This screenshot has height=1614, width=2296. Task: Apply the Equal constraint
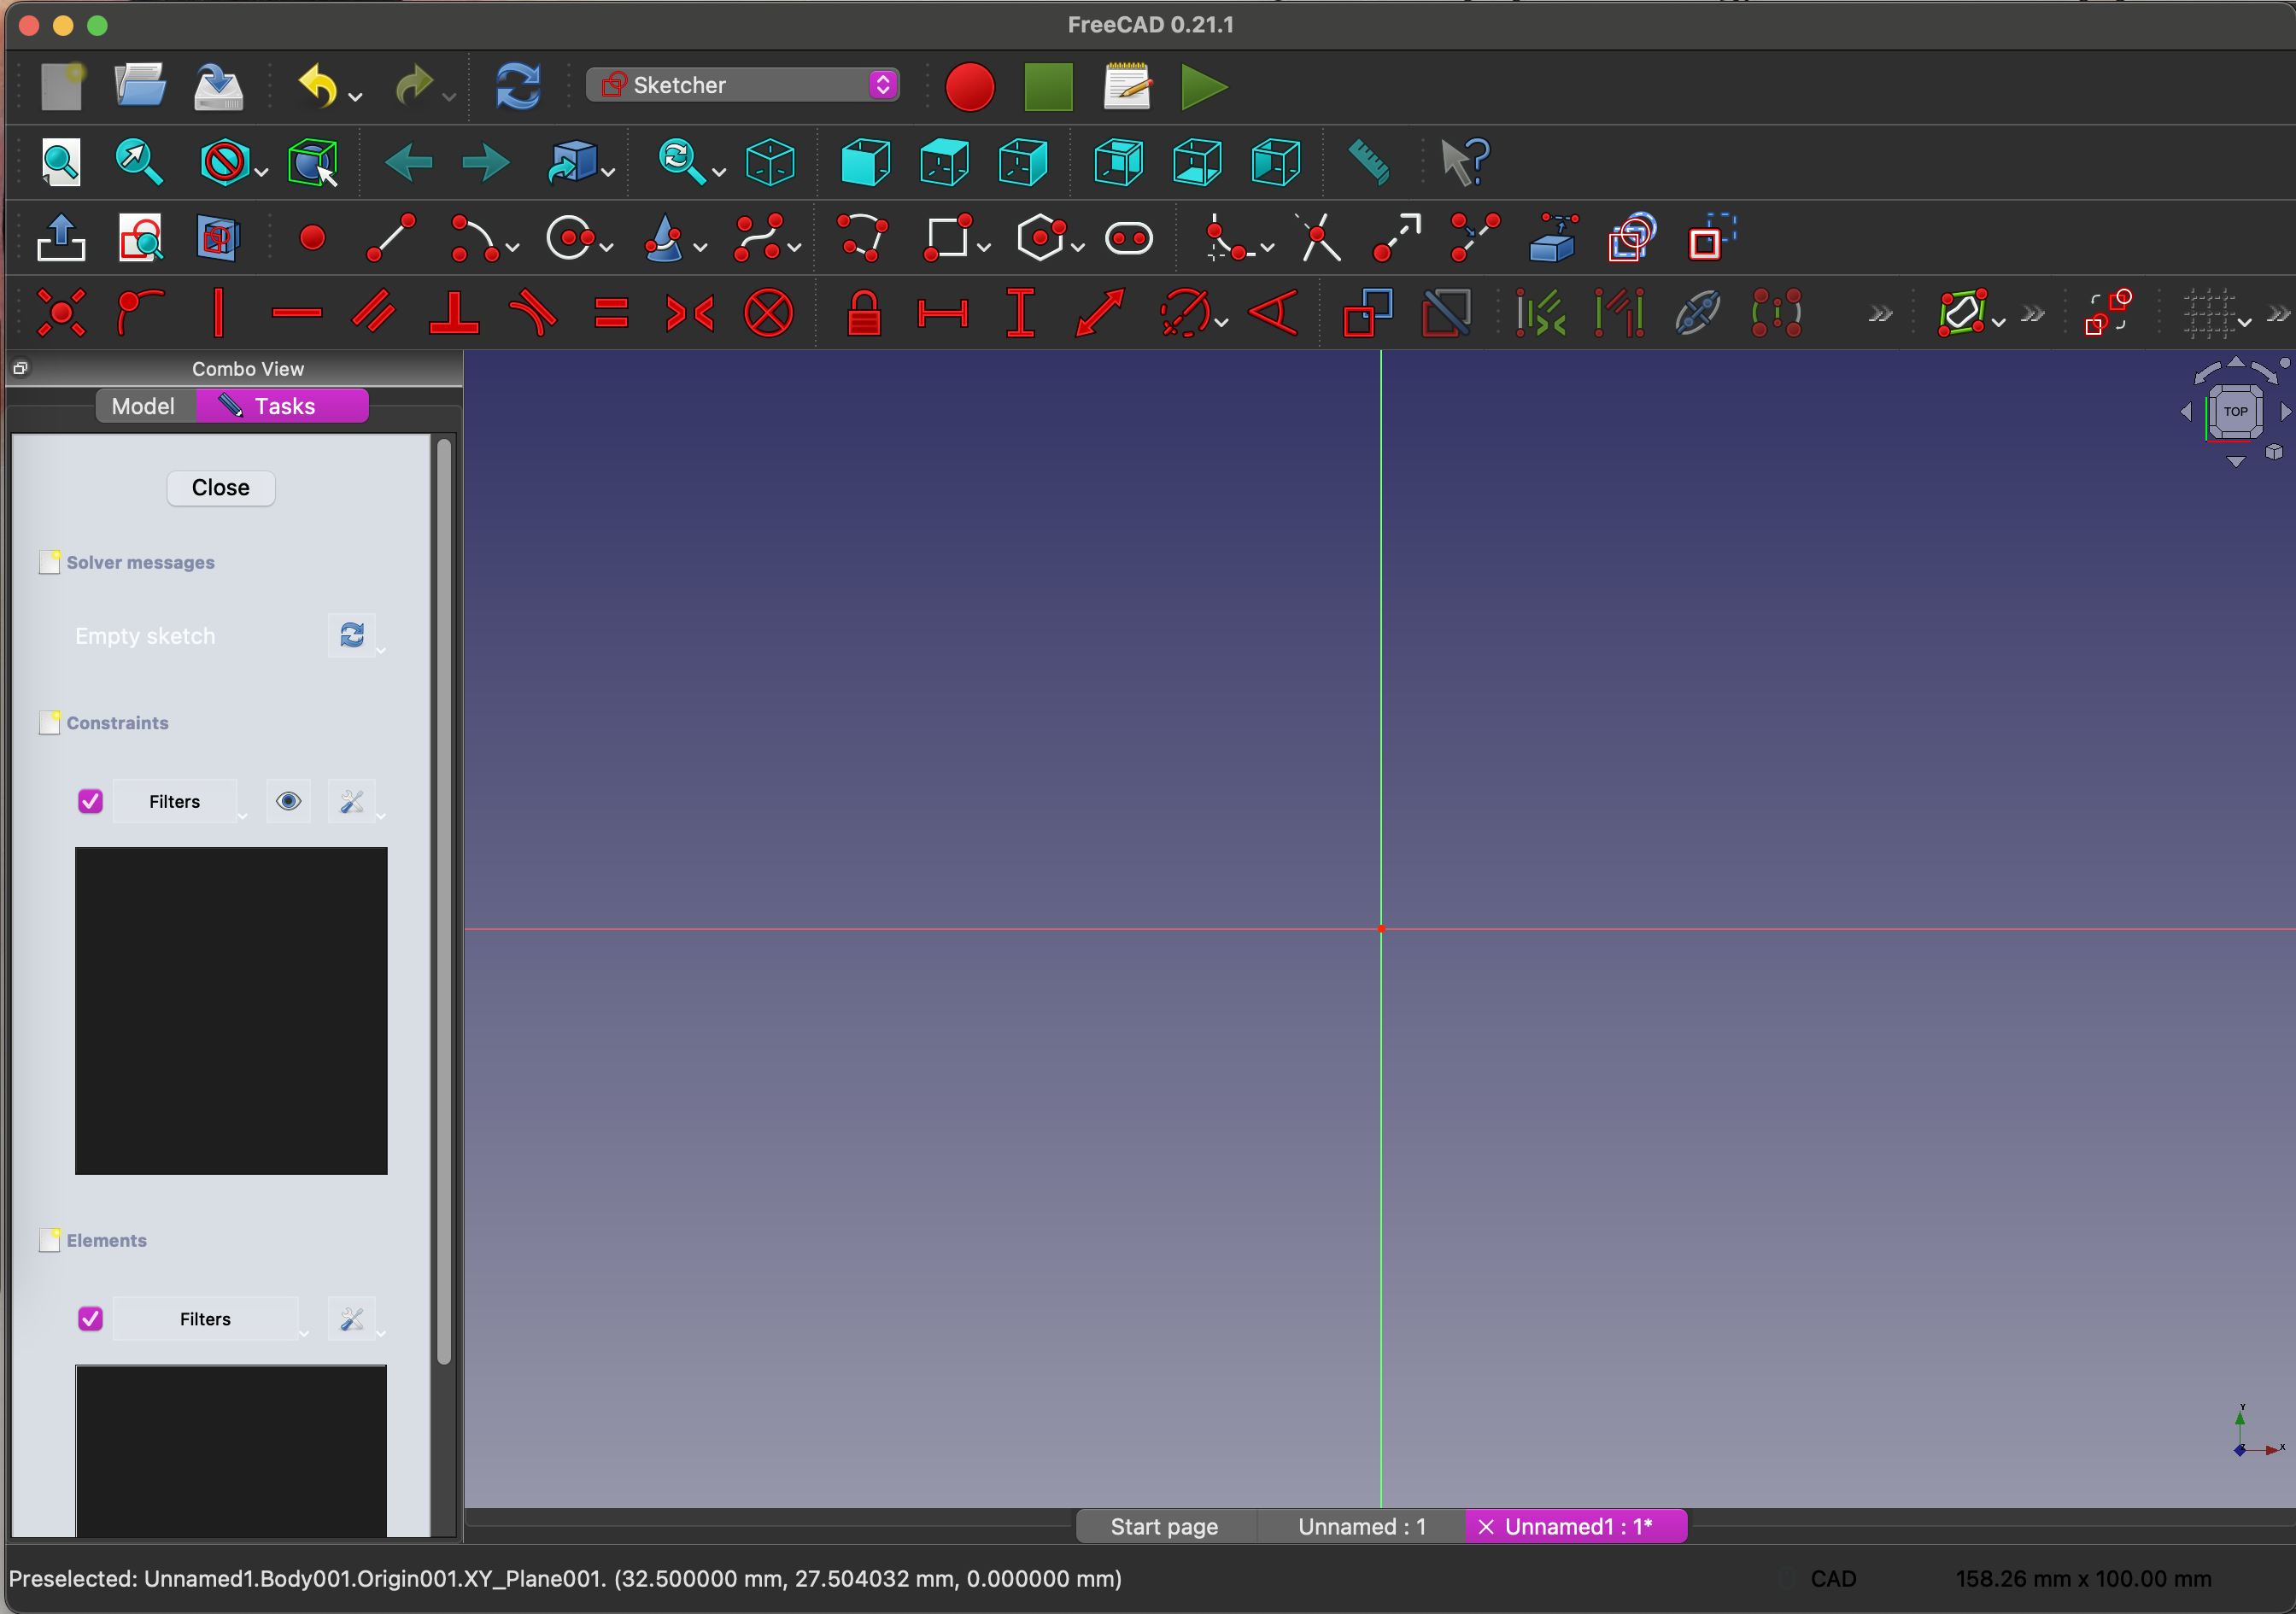point(611,313)
